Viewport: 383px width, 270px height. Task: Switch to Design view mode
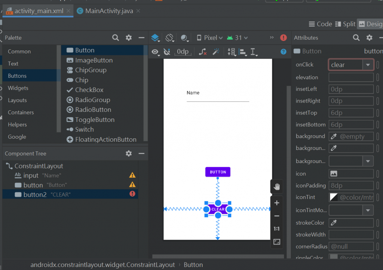coord(370,24)
